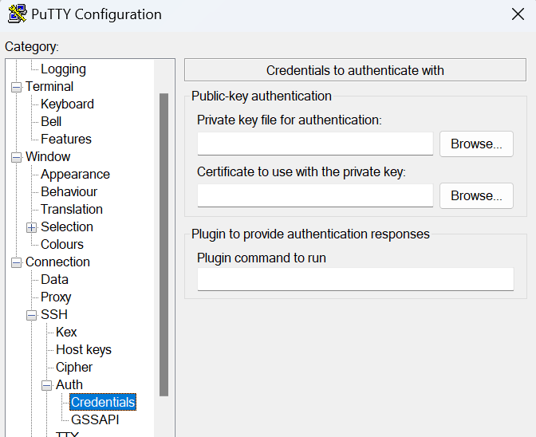Screen dimensions: 536x437
Task: Open the Bell settings panel
Action: tap(51, 121)
